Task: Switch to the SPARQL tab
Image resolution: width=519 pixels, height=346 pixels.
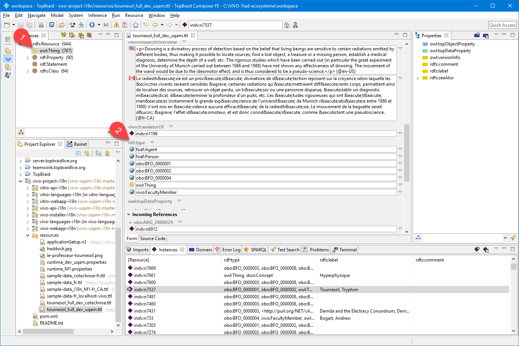Action: pyautogui.click(x=255, y=249)
